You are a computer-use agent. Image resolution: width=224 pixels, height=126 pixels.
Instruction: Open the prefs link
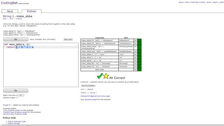tap(222, 2)
